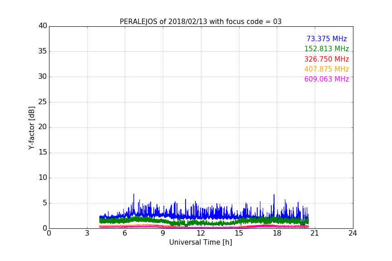Select the red 326.750 MHz legend label
The height and width of the screenshot is (261, 392).
[x=327, y=59]
